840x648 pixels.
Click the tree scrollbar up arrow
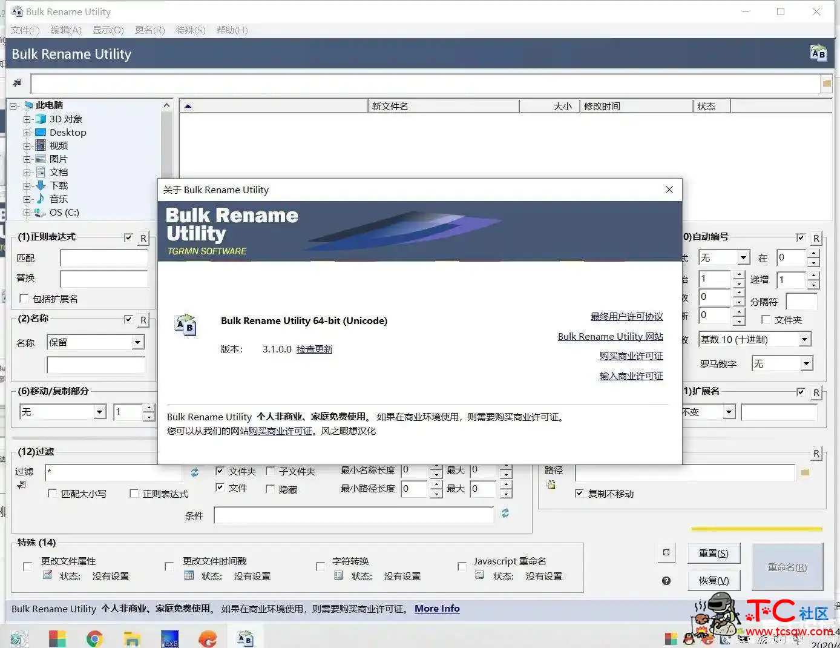pyautogui.click(x=166, y=105)
